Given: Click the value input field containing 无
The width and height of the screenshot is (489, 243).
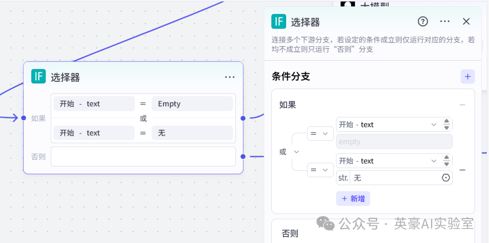Looking at the screenshot, I should click(x=395, y=177).
